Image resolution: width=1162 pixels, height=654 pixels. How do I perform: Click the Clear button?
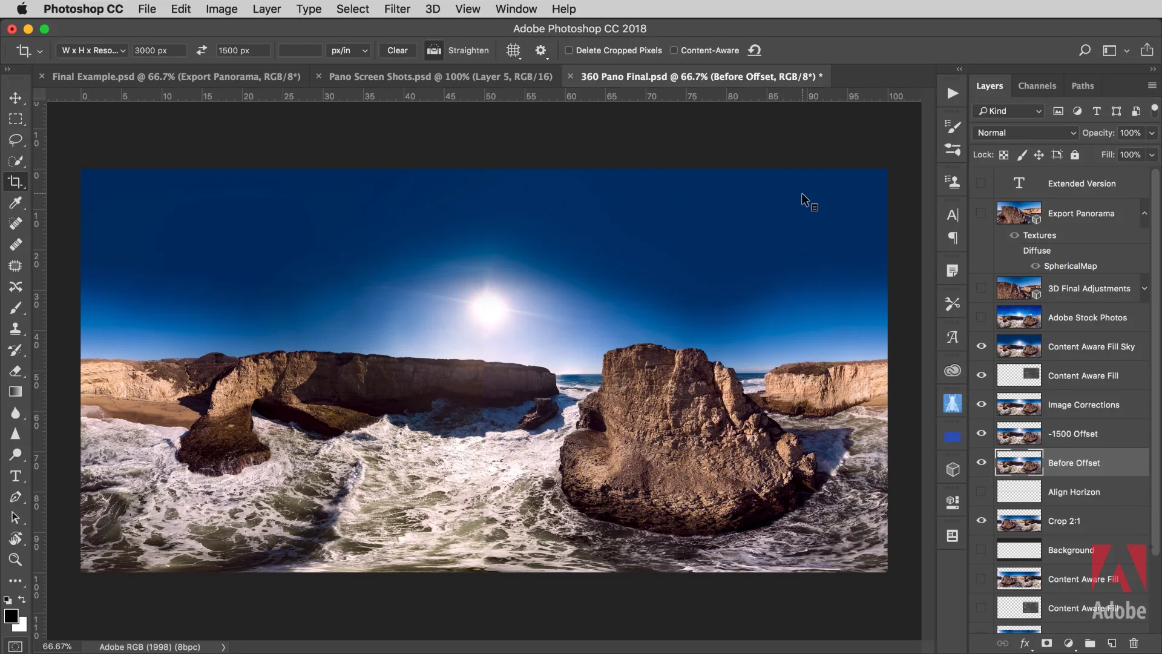[x=397, y=50]
